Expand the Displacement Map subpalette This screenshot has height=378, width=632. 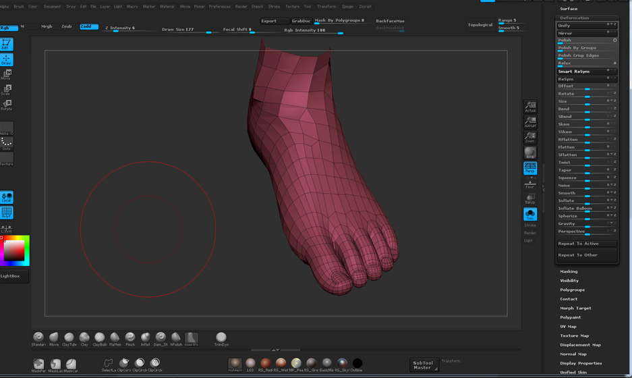tap(581, 345)
